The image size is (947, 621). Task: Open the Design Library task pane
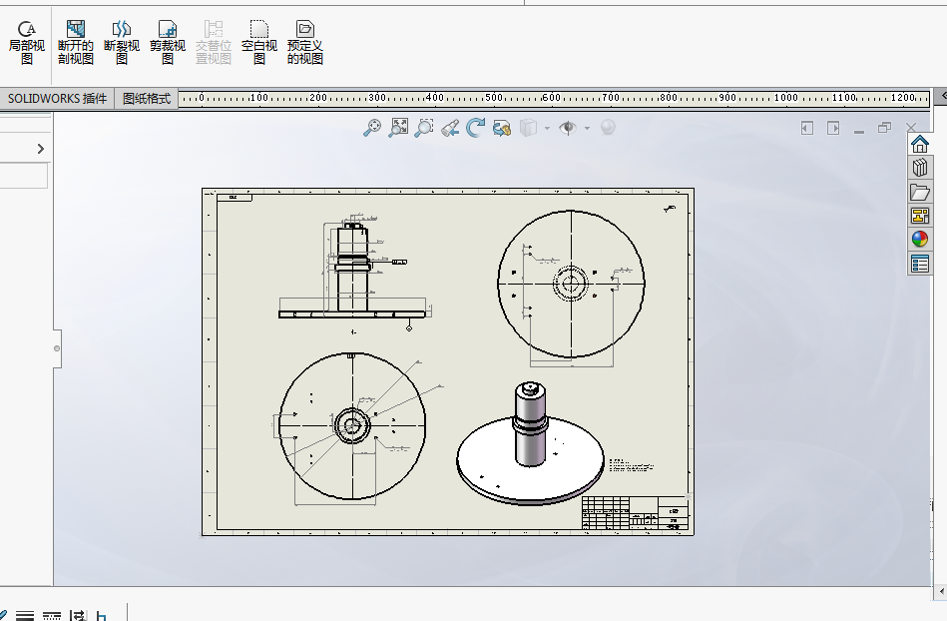click(x=920, y=168)
